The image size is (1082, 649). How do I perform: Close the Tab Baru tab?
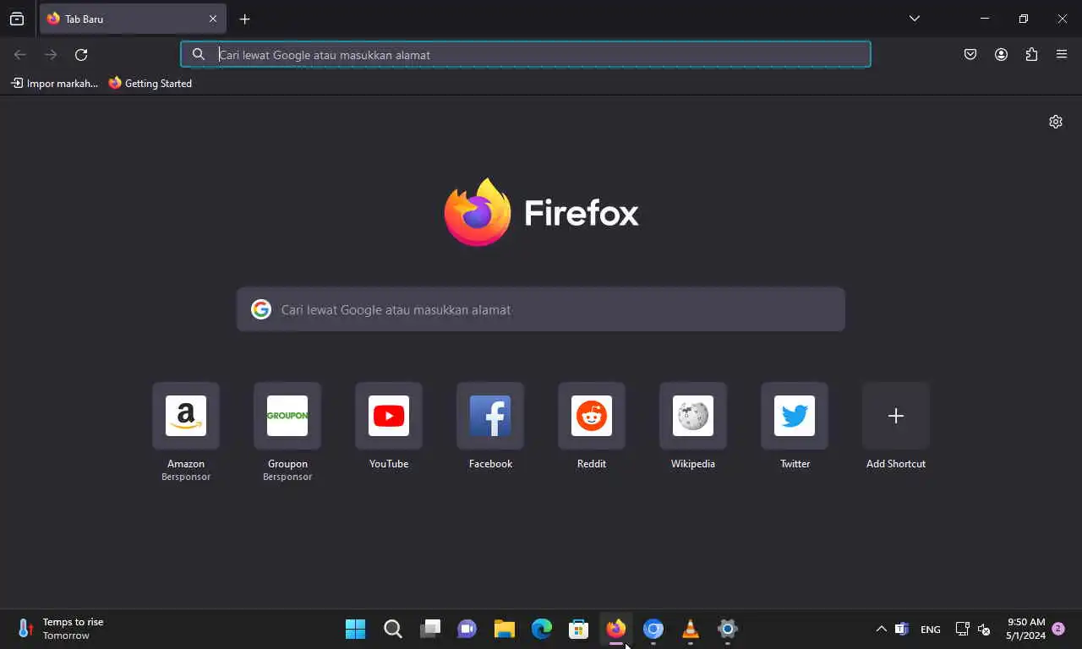(x=212, y=19)
